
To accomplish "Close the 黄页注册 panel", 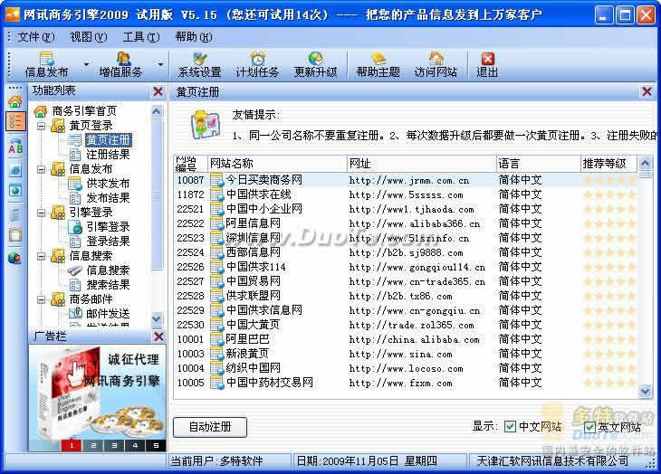I will [647, 91].
